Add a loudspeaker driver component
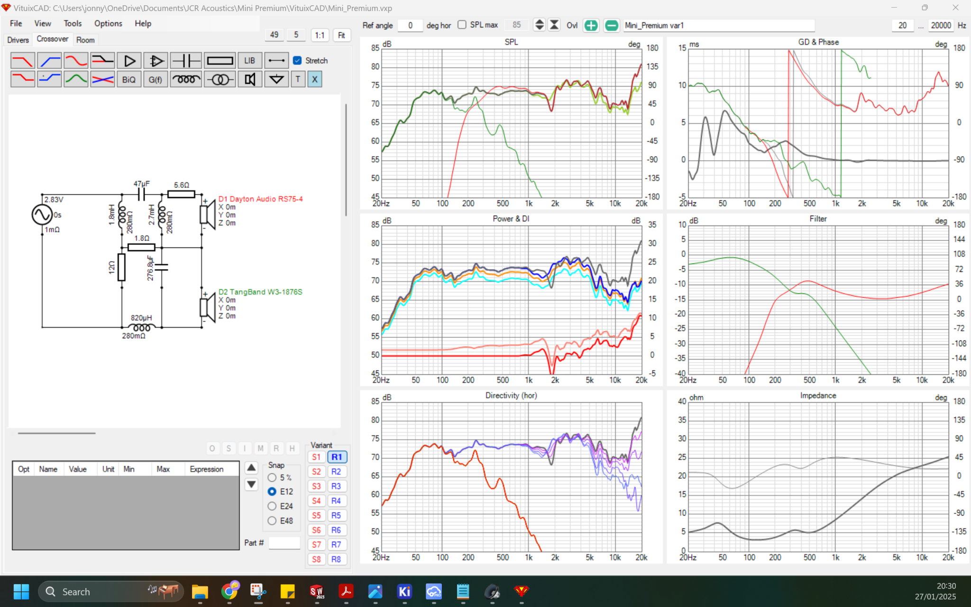Screen dimensions: 971x607 click(250, 79)
